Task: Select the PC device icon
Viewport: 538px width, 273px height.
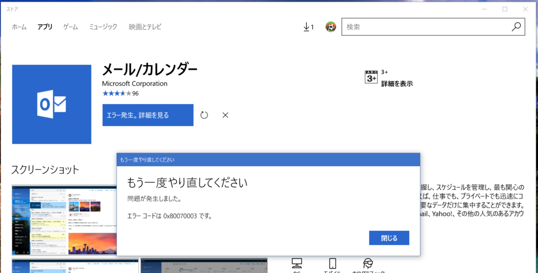Action: click(x=297, y=264)
